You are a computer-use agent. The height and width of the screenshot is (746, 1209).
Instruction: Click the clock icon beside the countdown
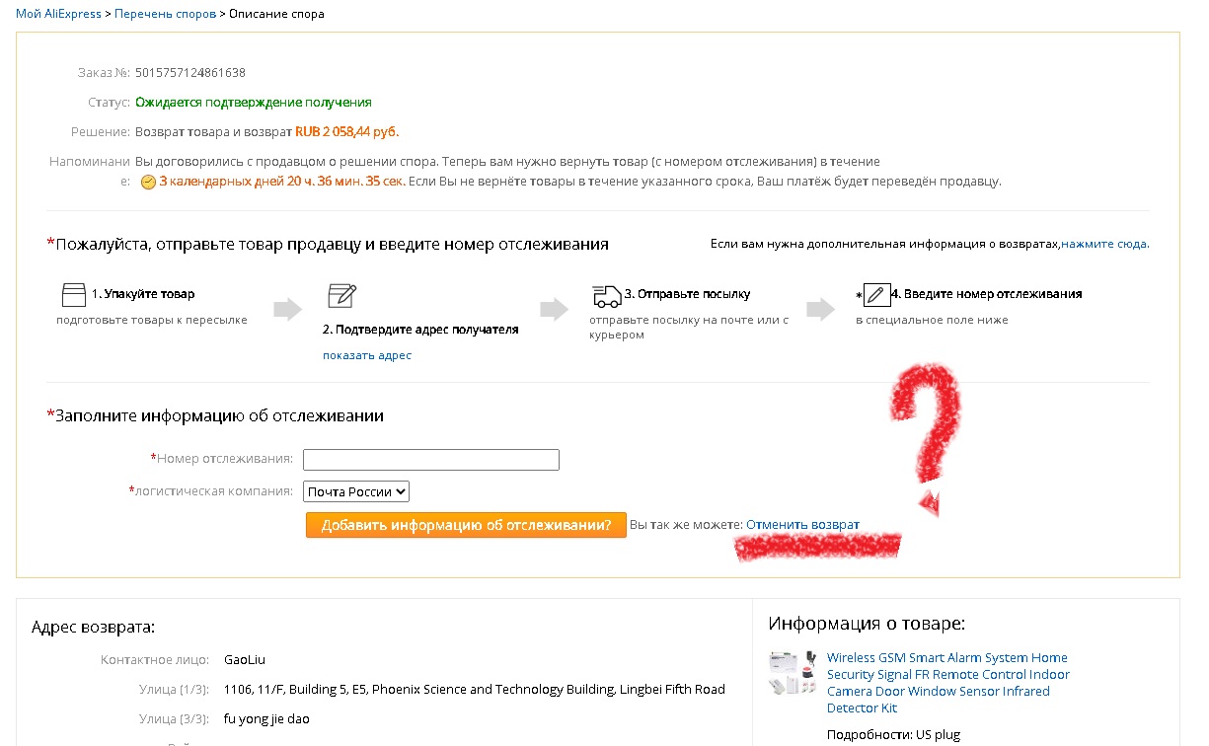click(x=148, y=183)
